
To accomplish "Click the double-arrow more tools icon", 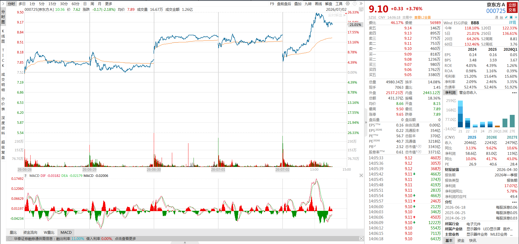I will coord(361,4).
